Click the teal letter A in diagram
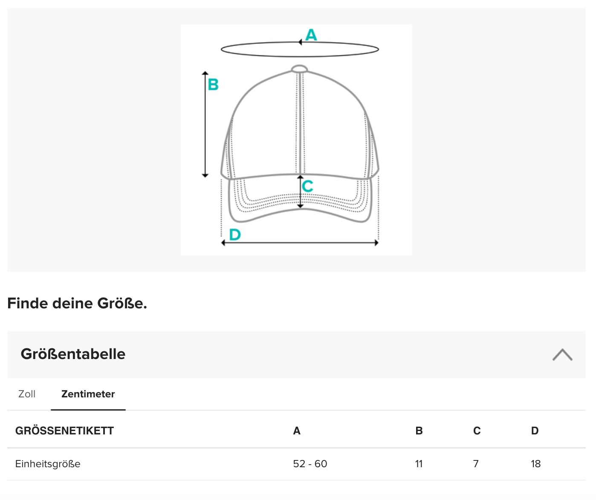The height and width of the screenshot is (500, 596). [x=311, y=34]
